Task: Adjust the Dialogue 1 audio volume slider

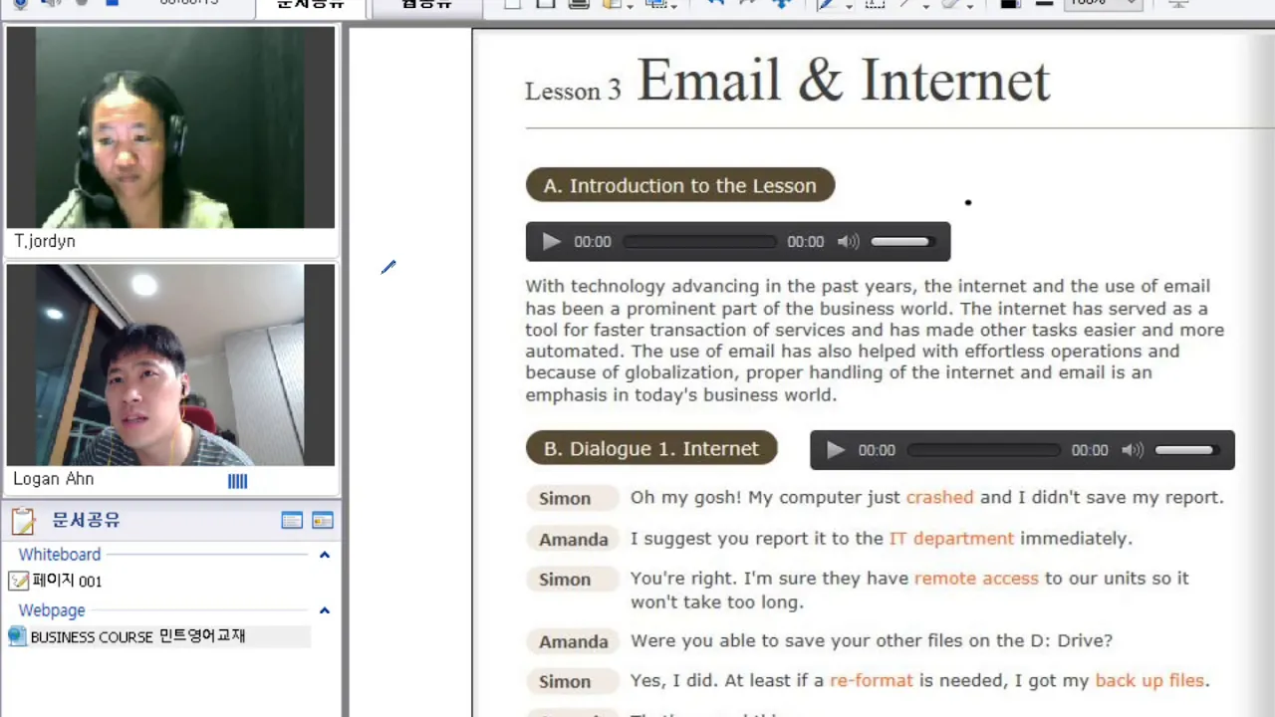Action: pos(1185,450)
